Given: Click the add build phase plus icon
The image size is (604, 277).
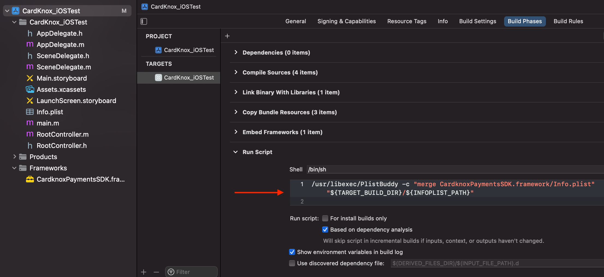Looking at the screenshot, I should (x=227, y=36).
